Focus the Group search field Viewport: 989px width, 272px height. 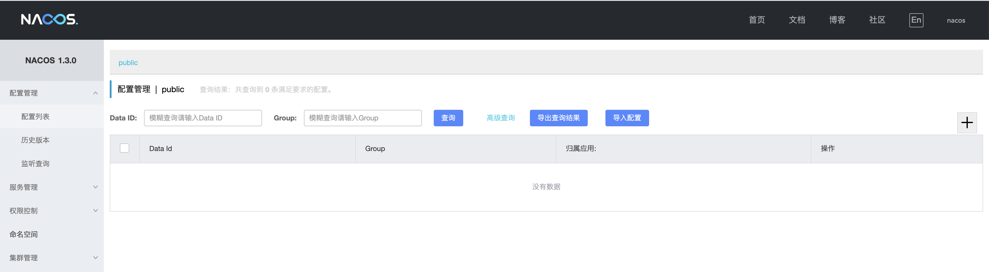tap(362, 118)
